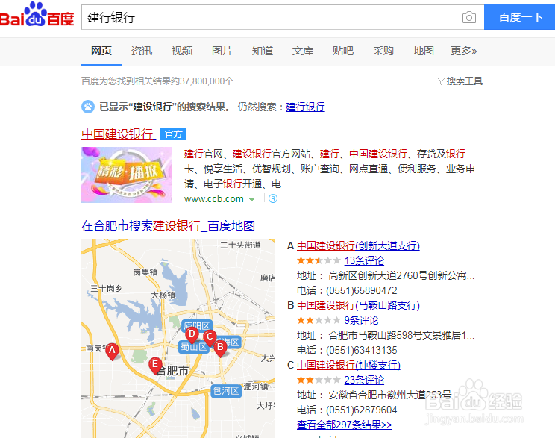Viewport: 555px width, 438px height.
Task: Switch to the 网页 tab
Action: click(x=101, y=51)
